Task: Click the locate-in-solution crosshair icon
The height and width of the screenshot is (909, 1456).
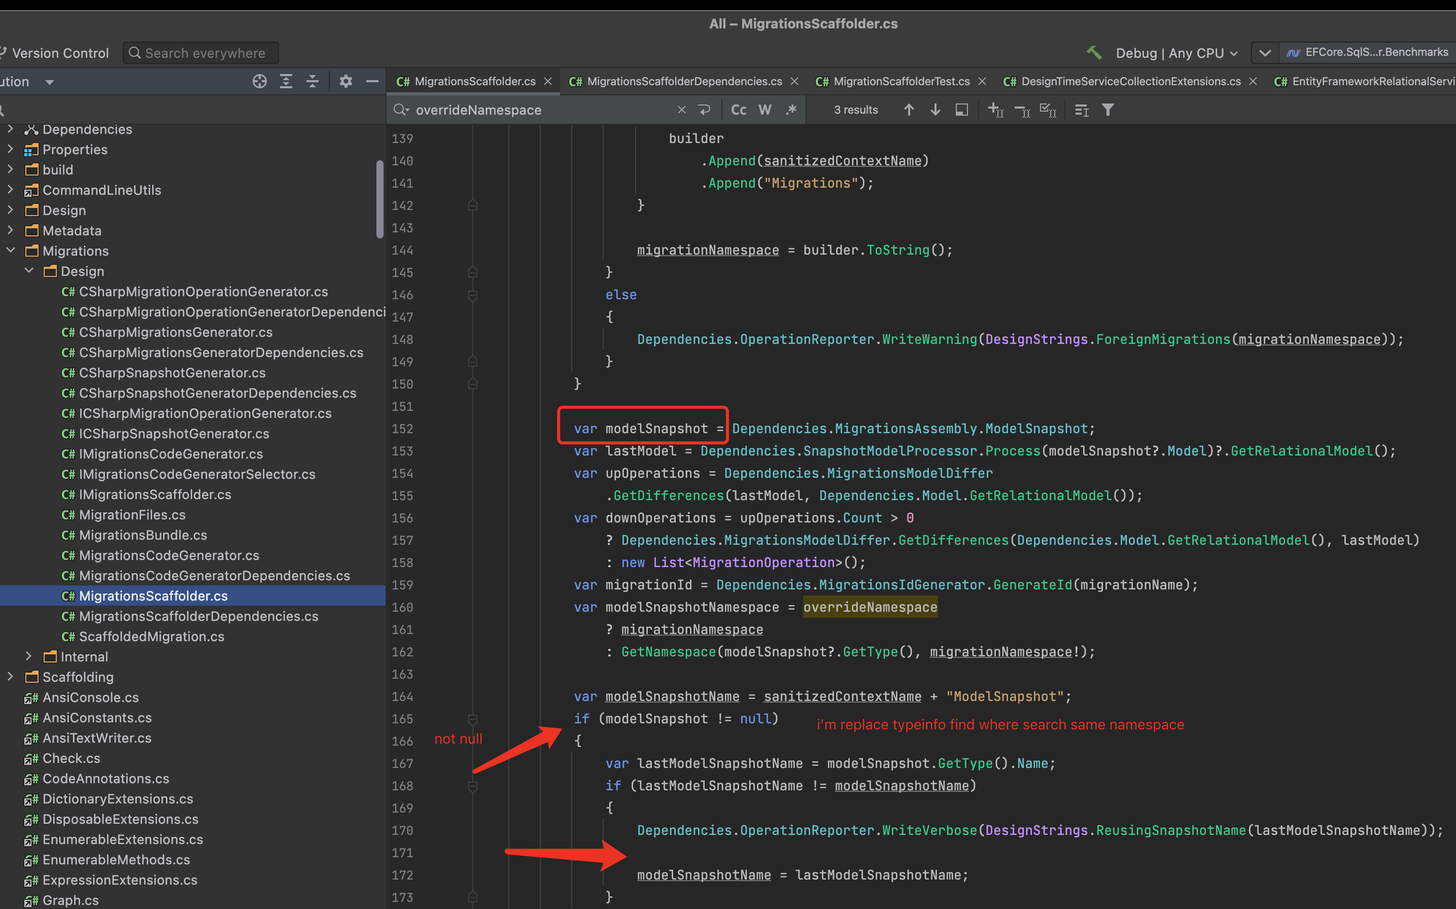Action: (259, 81)
